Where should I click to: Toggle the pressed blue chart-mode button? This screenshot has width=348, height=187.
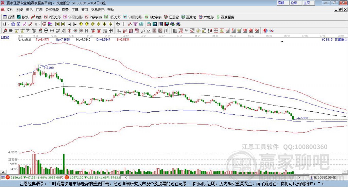(x=13, y=24)
